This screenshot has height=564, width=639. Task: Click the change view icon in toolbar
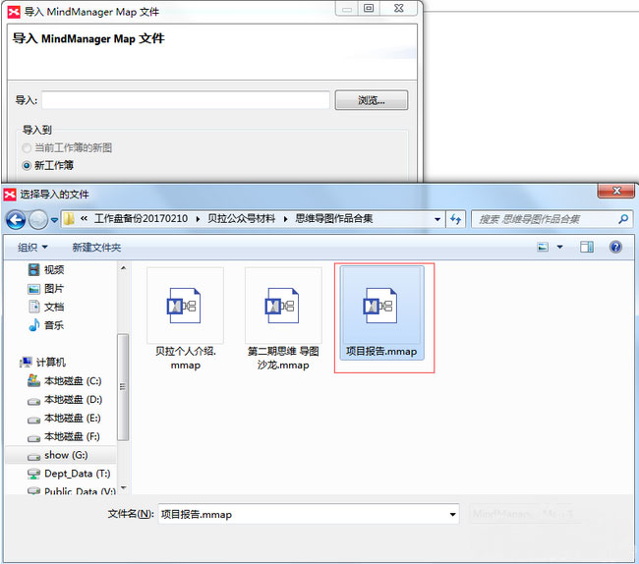tap(543, 247)
